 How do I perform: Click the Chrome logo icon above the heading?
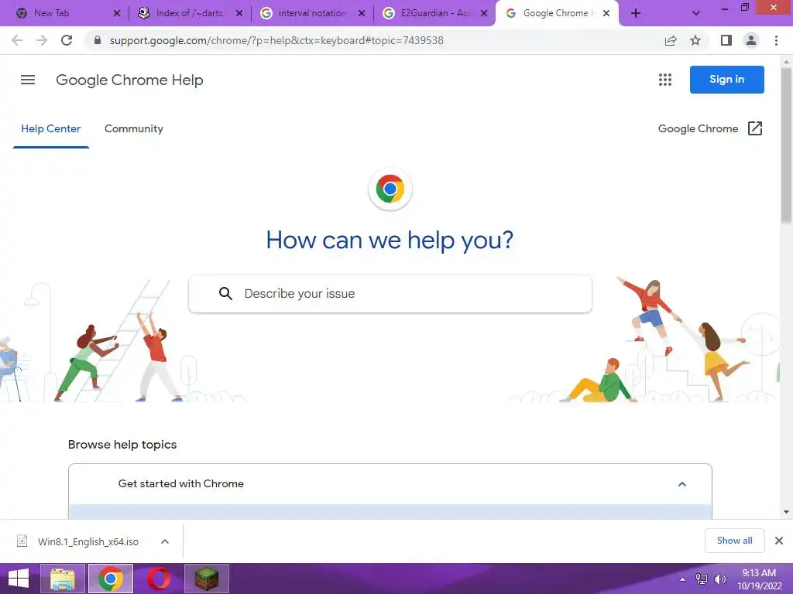pyautogui.click(x=390, y=189)
